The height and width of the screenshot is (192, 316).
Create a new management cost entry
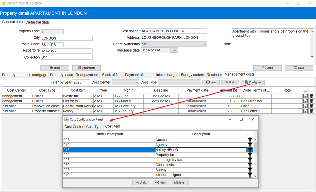(211, 82)
